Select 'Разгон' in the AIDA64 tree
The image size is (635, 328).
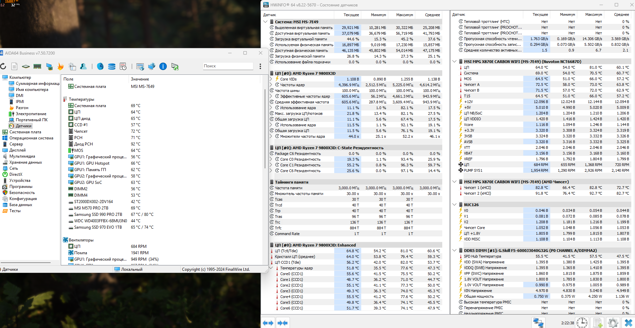tap(22, 108)
